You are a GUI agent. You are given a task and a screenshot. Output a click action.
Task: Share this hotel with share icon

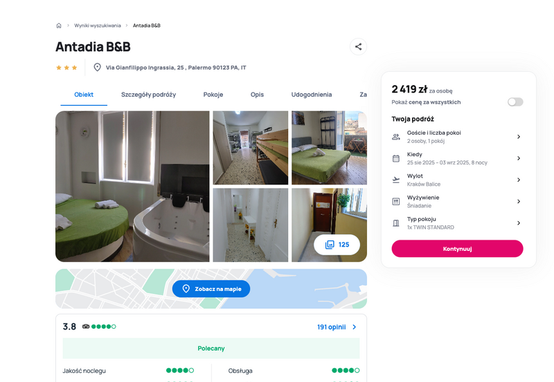358,46
